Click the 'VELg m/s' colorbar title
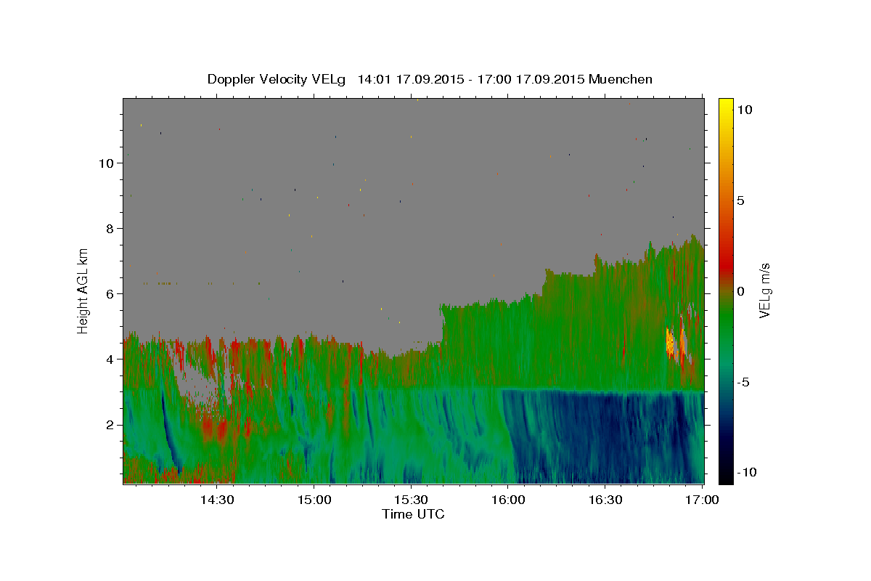Viewport: 871px width, 581px height. click(x=764, y=290)
